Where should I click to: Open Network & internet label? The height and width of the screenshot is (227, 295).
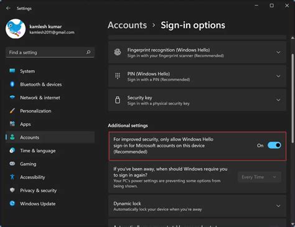(x=40, y=98)
